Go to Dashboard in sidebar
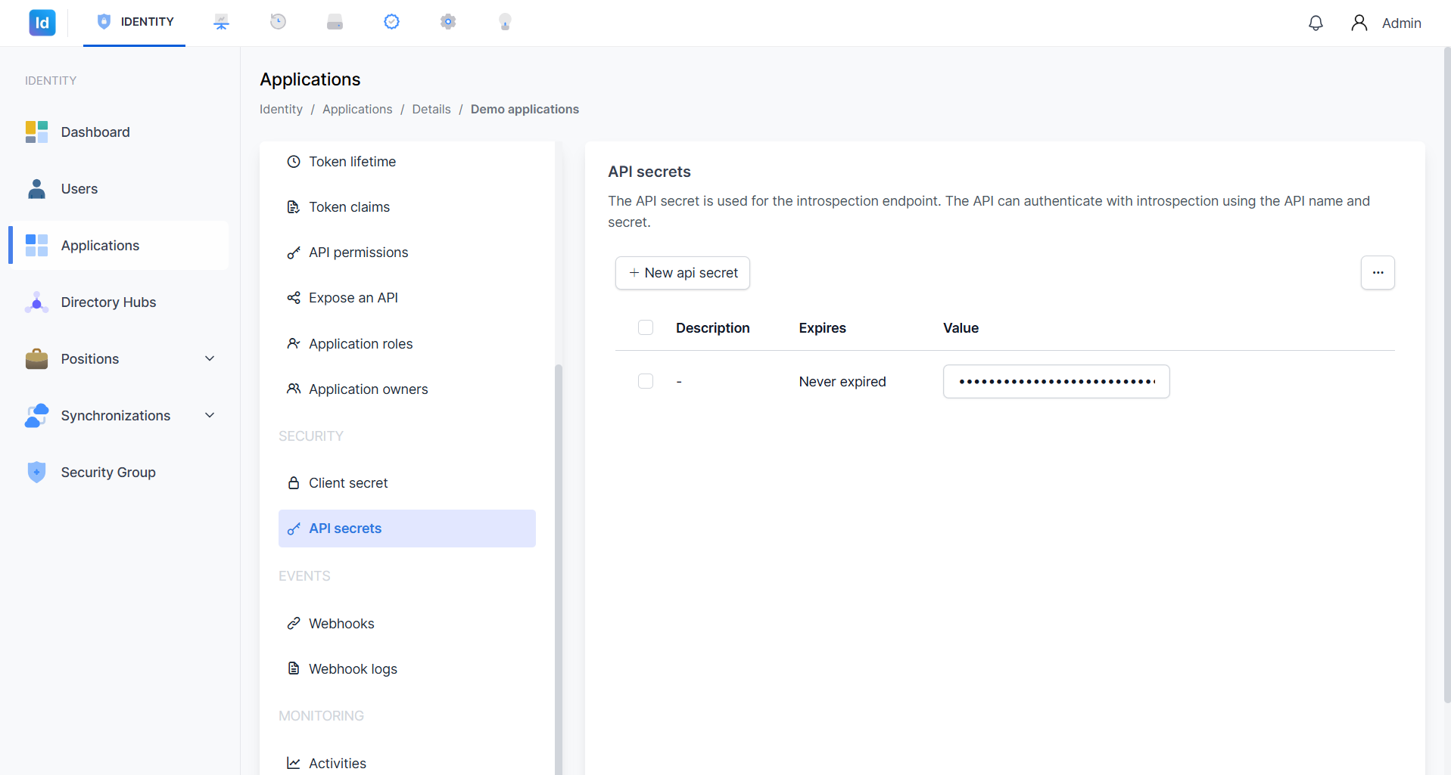 (119, 132)
